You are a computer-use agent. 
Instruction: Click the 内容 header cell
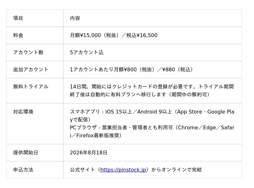coord(152,18)
